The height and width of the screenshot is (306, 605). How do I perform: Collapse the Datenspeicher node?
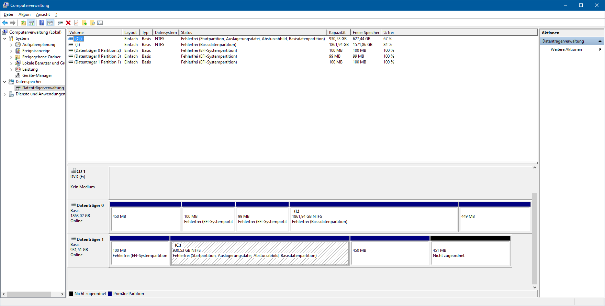pos(4,82)
